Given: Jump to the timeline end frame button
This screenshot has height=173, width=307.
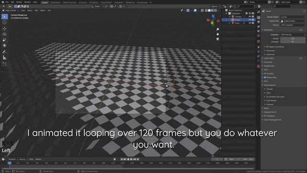Looking at the screenshot, I should tap(138, 159).
